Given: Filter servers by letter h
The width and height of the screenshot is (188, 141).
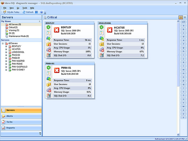Looking at the screenshot, I should (x=183, y=51).
